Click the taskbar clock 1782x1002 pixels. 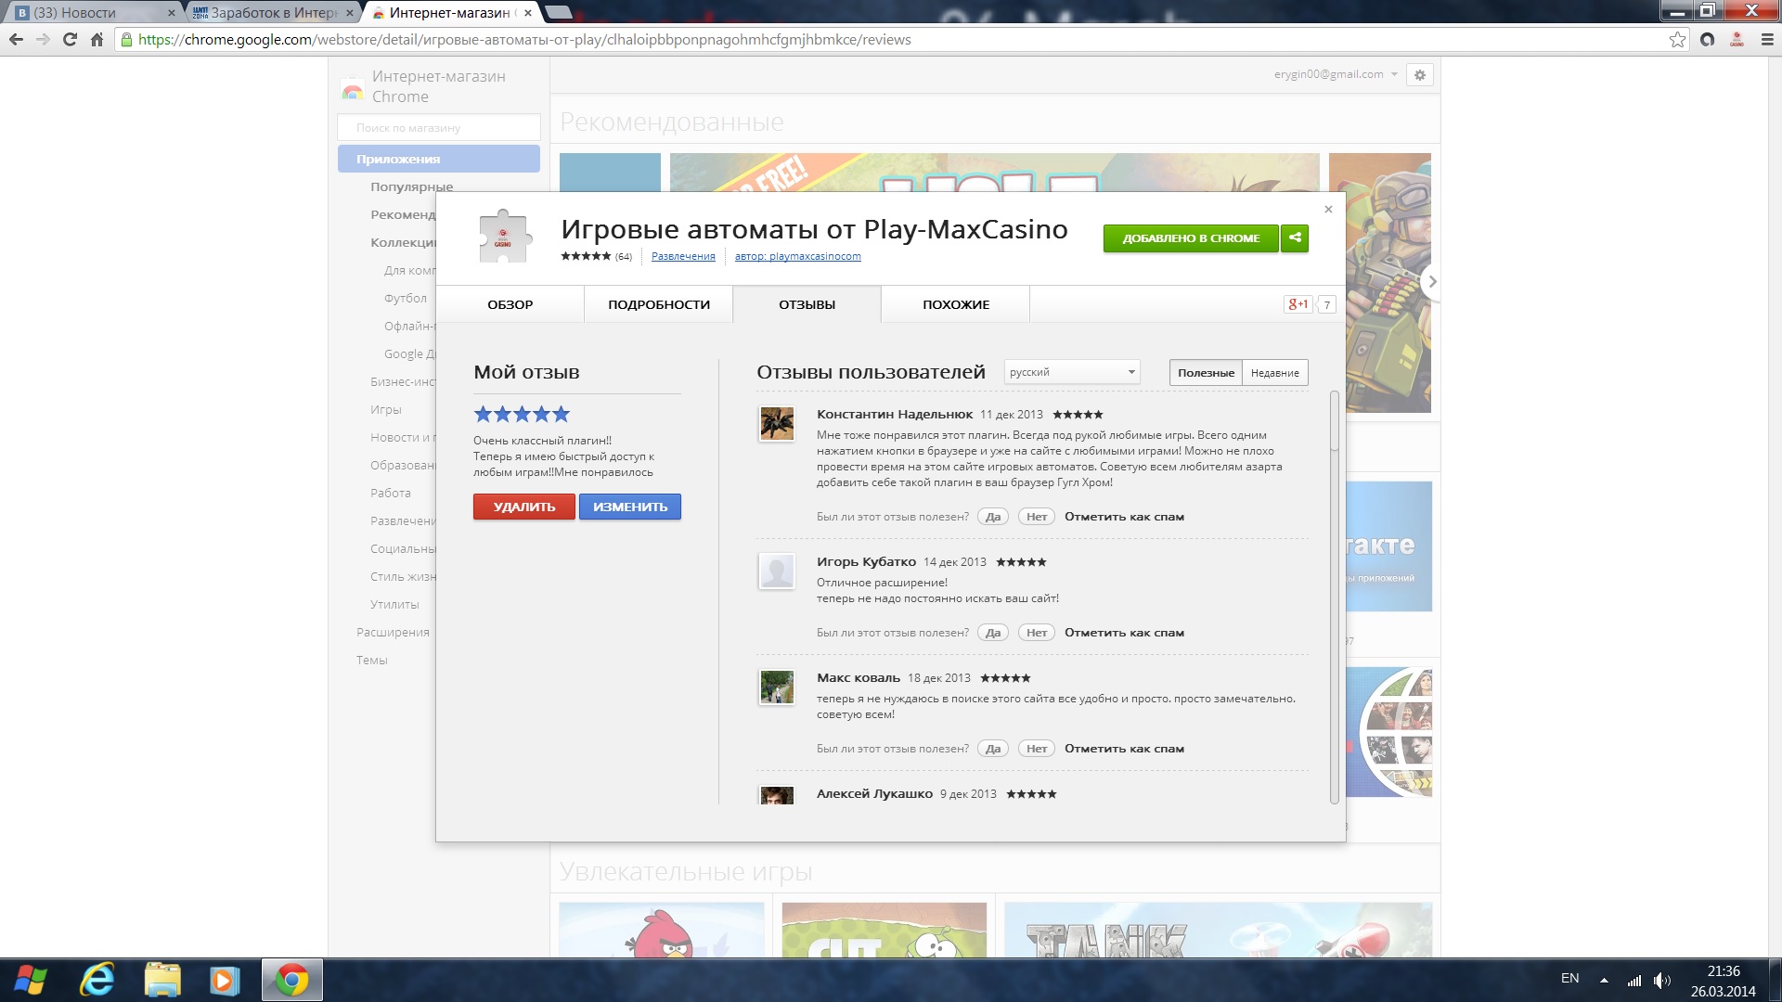[1724, 981]
